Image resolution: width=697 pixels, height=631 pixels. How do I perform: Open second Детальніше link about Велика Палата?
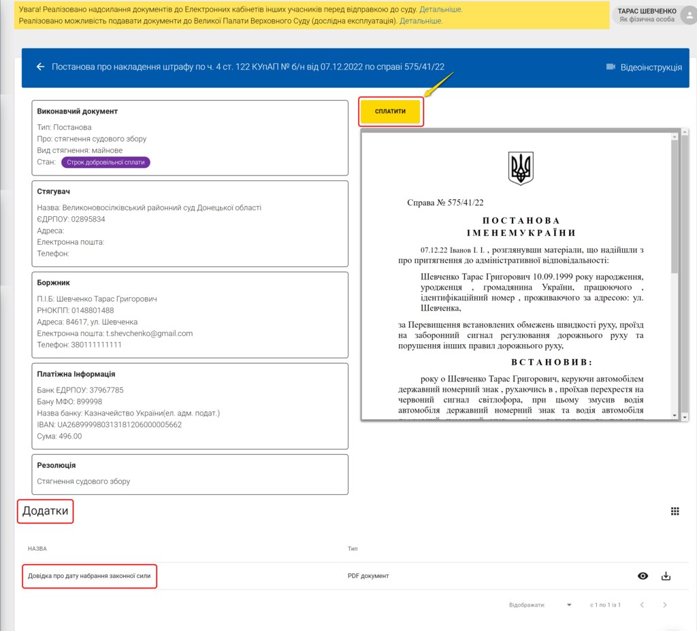421,21
